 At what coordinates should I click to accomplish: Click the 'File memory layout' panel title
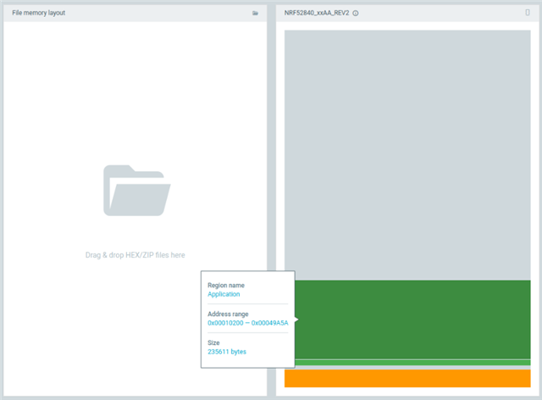38,14
